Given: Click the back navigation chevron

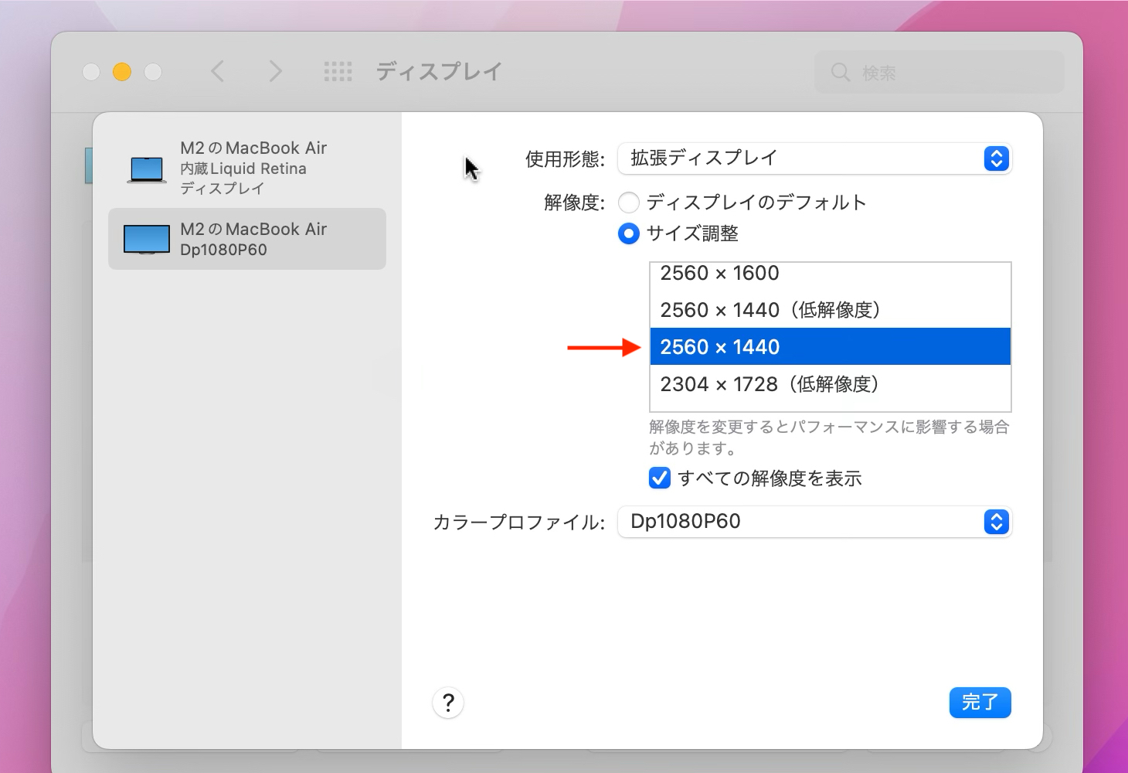Looking at the screenshot, I should (218, 70).
